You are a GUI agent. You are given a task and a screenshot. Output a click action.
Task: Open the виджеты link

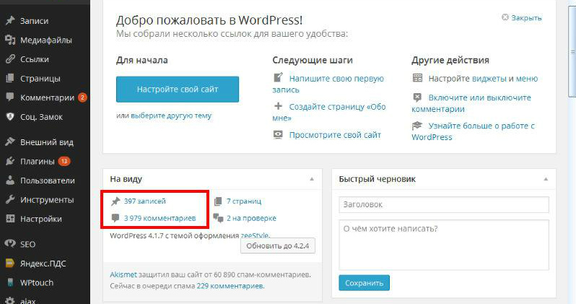tap(489, 78)
